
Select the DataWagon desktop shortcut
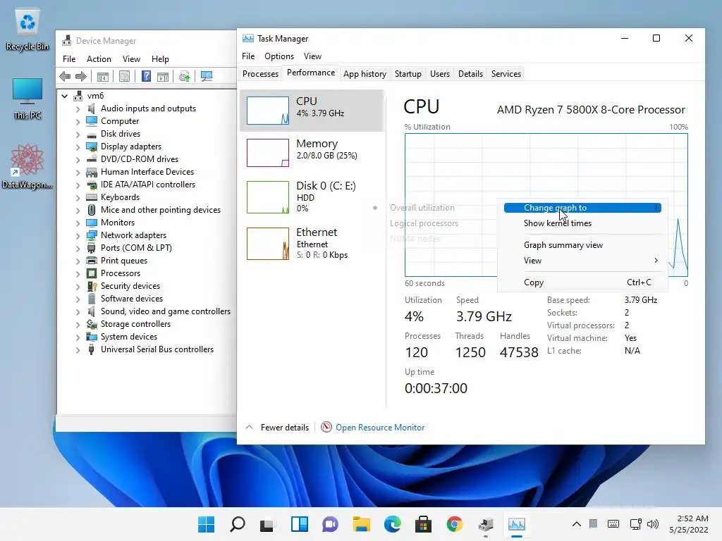coord(27,166)
